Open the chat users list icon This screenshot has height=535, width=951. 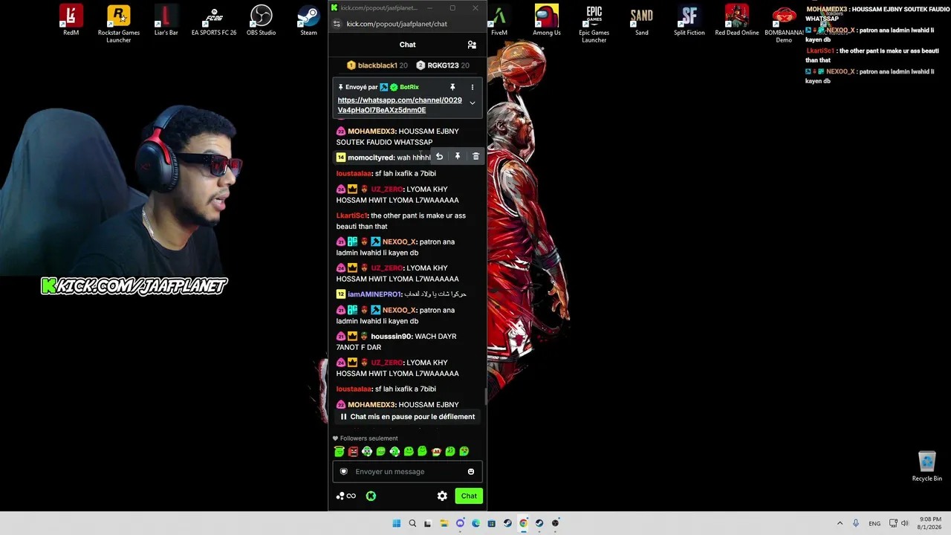tap(472, 45)
